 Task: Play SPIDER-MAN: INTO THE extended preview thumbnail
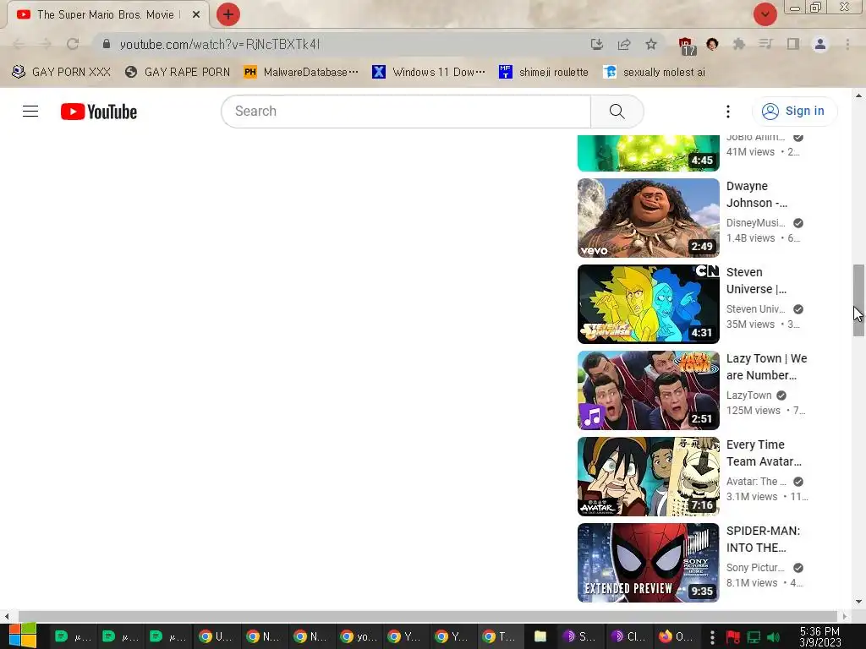pyautogui.click(x=649, y=562)
